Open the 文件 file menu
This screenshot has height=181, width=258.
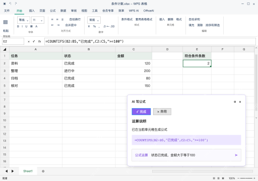pos(7,11)
